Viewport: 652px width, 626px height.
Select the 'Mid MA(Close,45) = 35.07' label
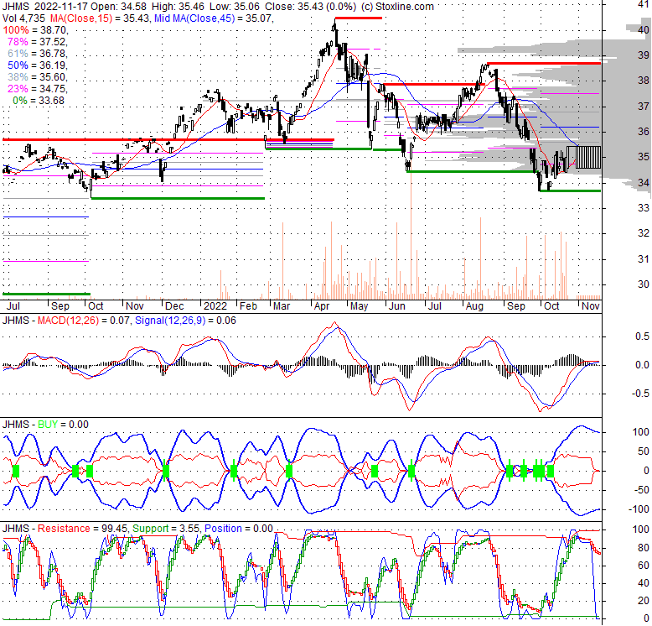click(213, 18)
